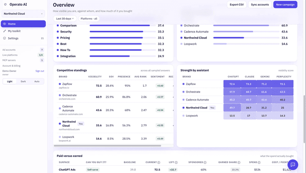Click the Cadence Automate Gemini cell 43.4
This screenshot has height=173, width=306.
pyautogui.click(x=264, y=100)
